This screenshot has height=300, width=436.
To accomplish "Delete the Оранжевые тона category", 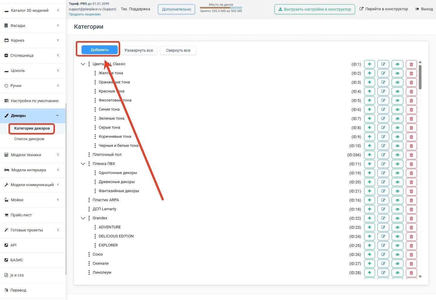I will [x=411, y=82].
